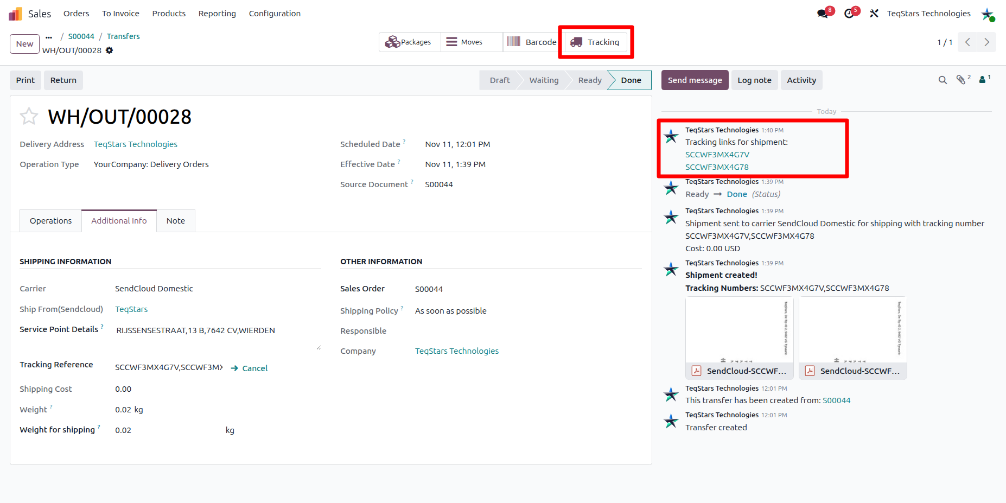The height and width of the screenshot is (503, 1006).
Task: Open first SendCloud PDF attachment
Action: coord(739,338)
